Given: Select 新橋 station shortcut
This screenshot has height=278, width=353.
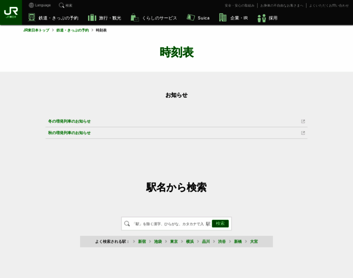Looking at the screenshot, I should pos(238,241).
